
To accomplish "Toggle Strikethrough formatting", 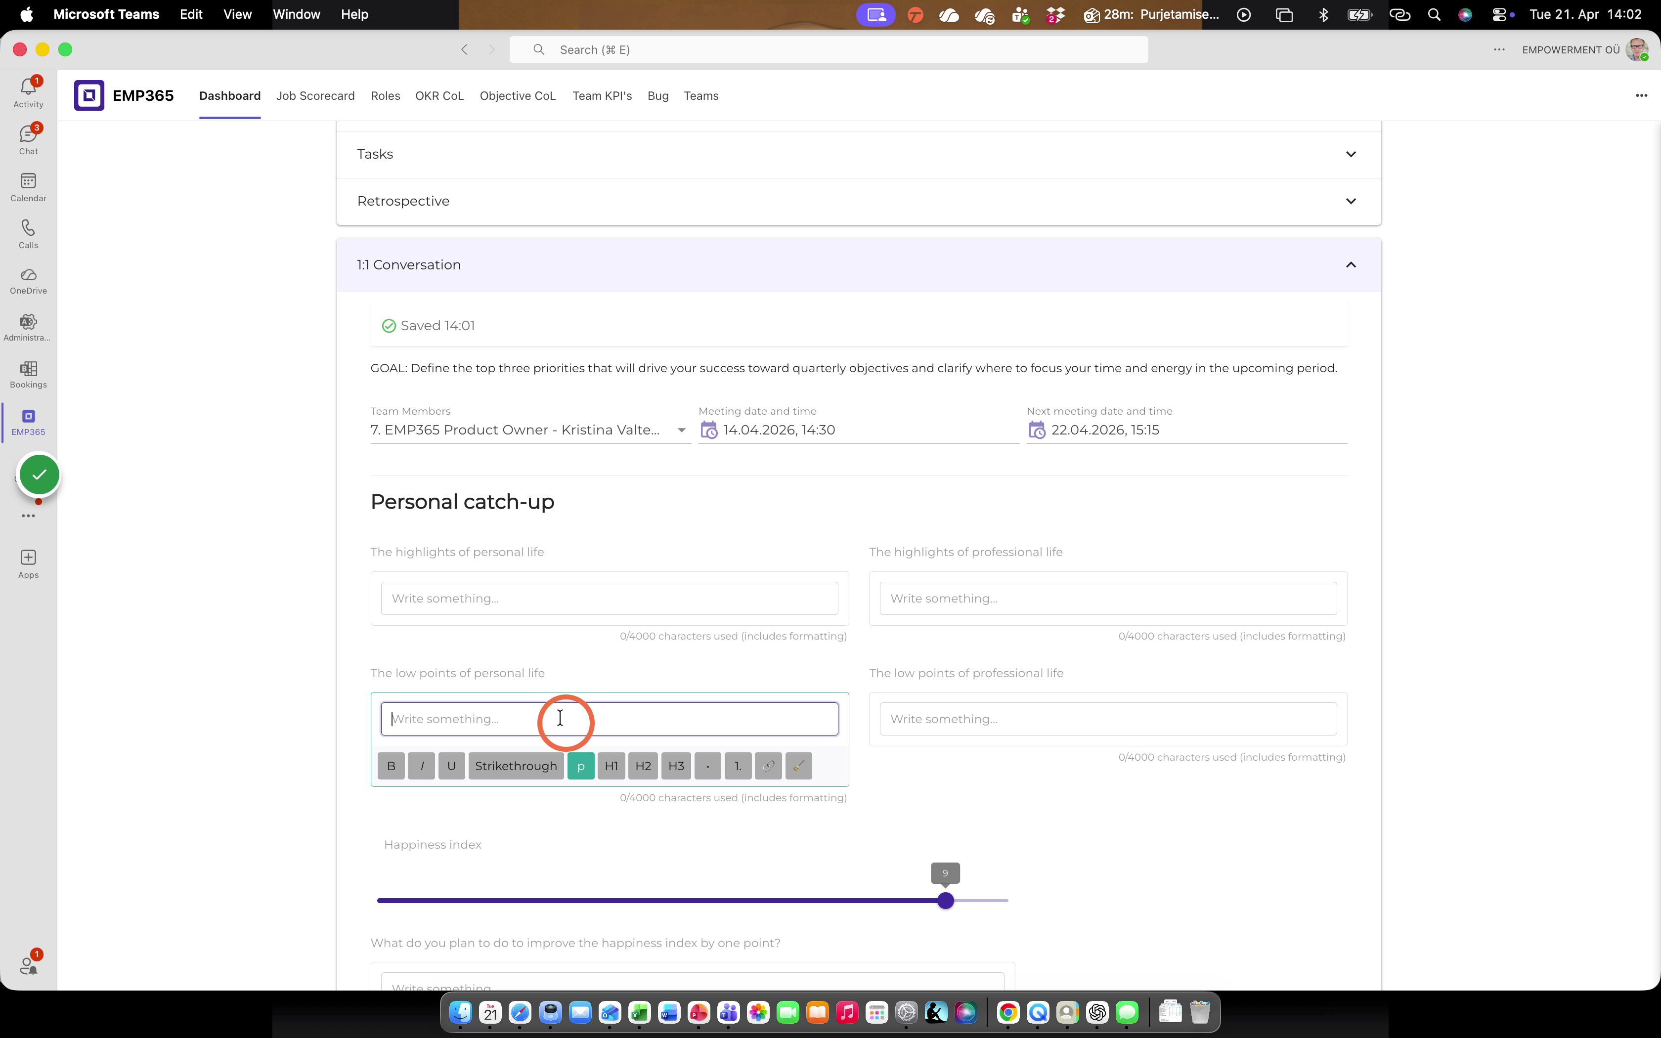I will click(x=516, y=766).
